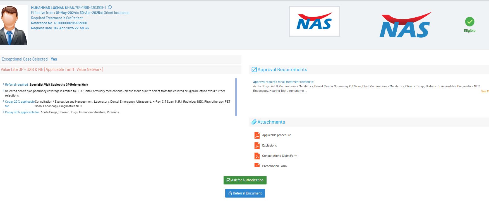The width and height of the screenshot is (489, 209).
Task: Click the large unframed NAS logo
Action: (405, 25)
